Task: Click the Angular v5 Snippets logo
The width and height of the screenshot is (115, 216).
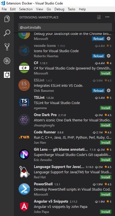Action: pyautogui.click(x=24, y=206)
